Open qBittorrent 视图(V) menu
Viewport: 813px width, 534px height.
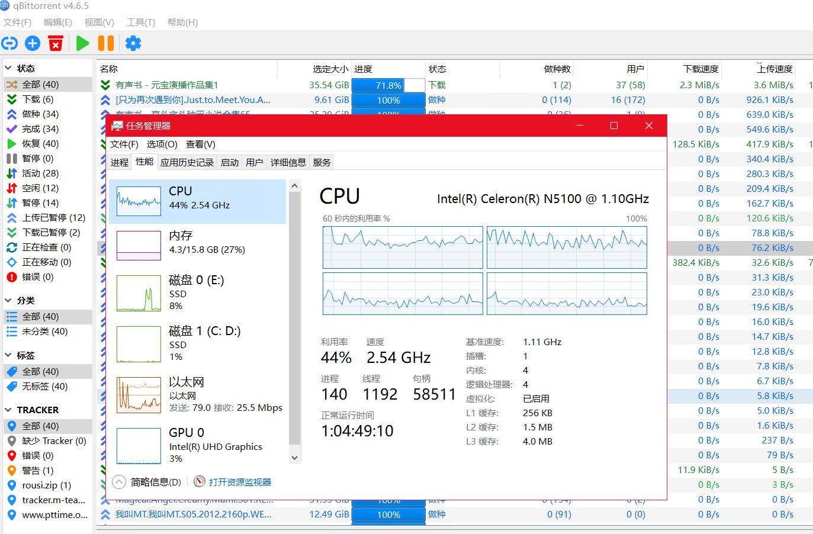(x=99, y=22)
